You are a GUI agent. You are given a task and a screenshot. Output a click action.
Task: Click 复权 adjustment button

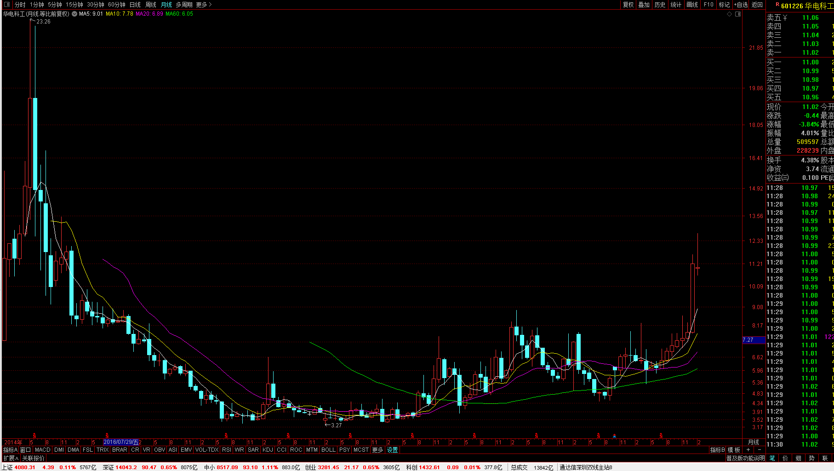628,5
